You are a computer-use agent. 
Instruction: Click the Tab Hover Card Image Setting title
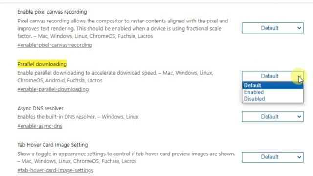52,145
